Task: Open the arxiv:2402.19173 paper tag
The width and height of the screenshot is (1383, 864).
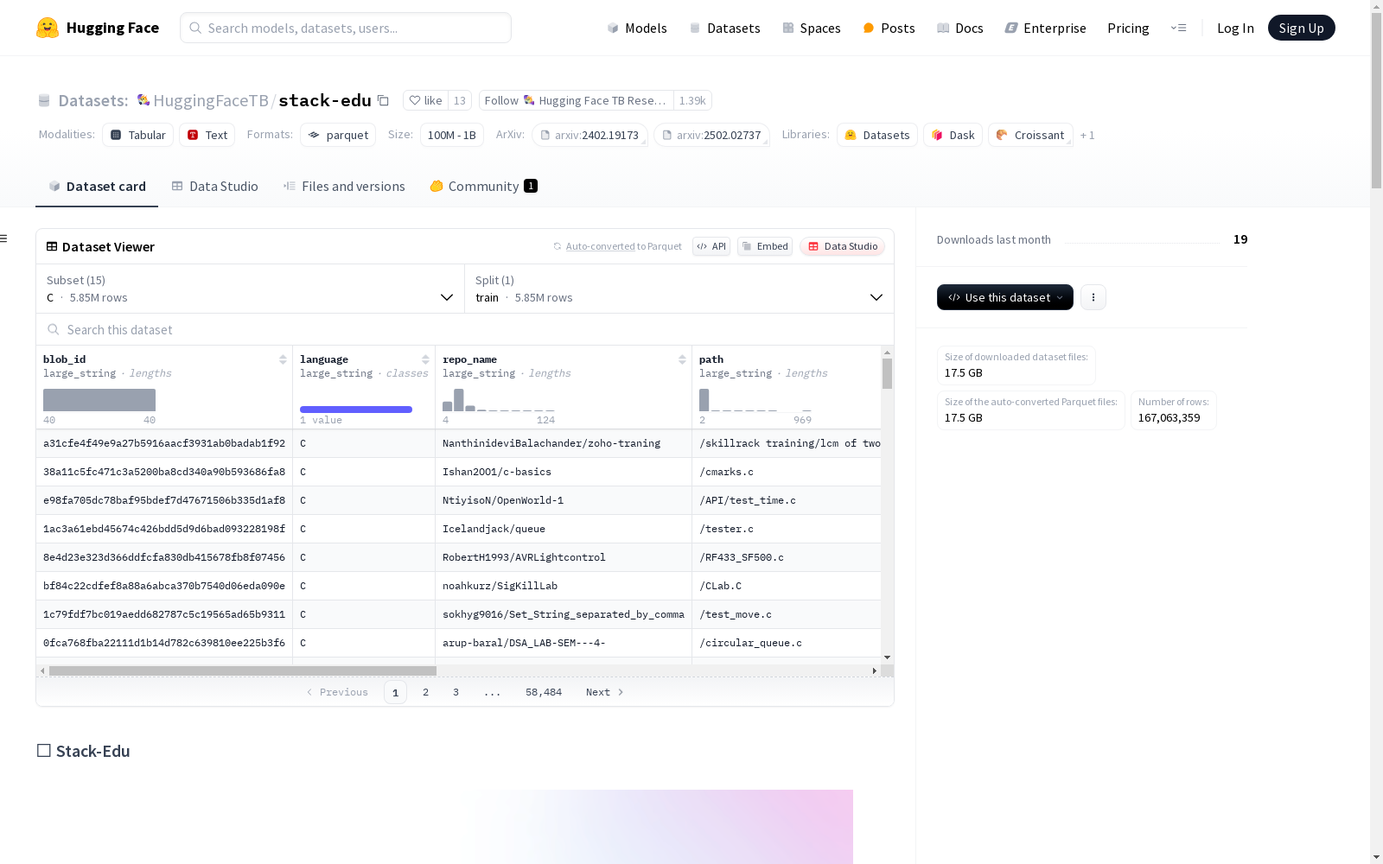Action: pyautogui.click(x=590, y=135)
